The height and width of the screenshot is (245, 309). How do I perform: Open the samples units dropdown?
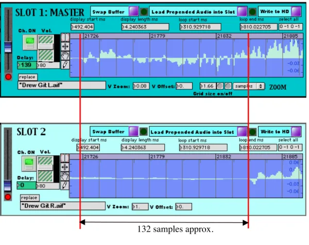249,86
